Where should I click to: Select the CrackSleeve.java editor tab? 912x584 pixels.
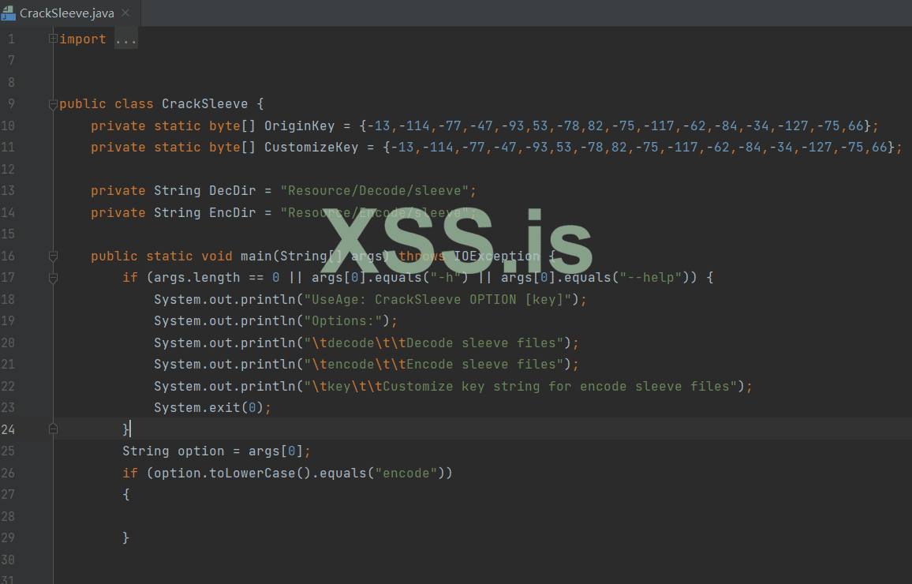(x=69, y=13)
